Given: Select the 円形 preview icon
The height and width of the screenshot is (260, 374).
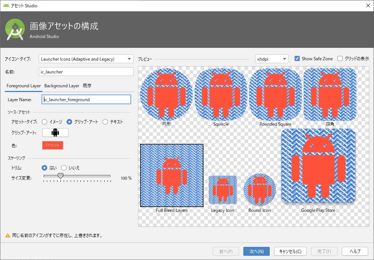Looking at the screenshot, I should pos(167,94).
